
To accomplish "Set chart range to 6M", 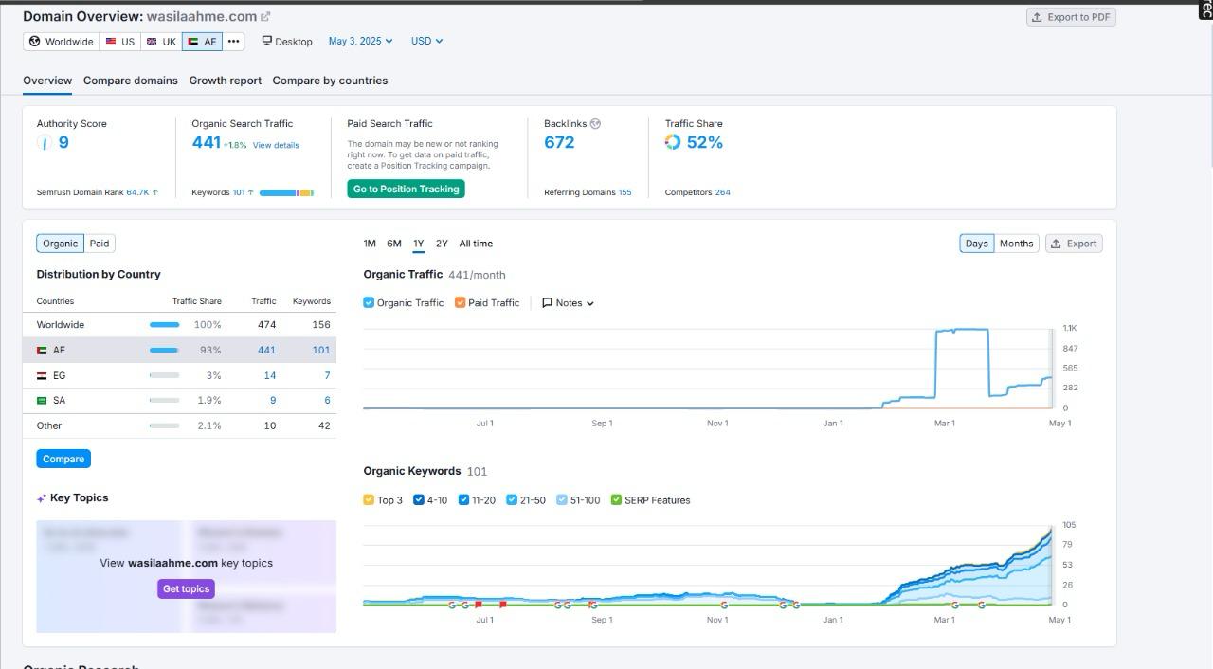I will (x=394, y=244).
